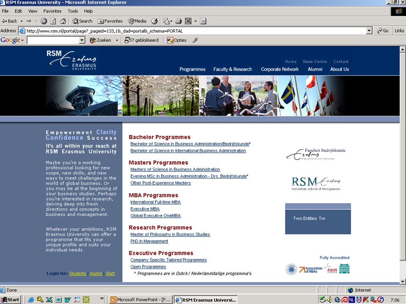Open Programmes in site navigation
This screenshot has width=406, height=304.
pos(192,69)
